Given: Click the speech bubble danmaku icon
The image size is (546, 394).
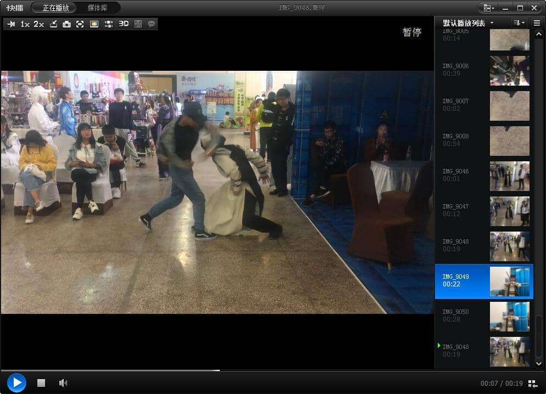Looking at the screenshot, I should [x=151, y=24].
